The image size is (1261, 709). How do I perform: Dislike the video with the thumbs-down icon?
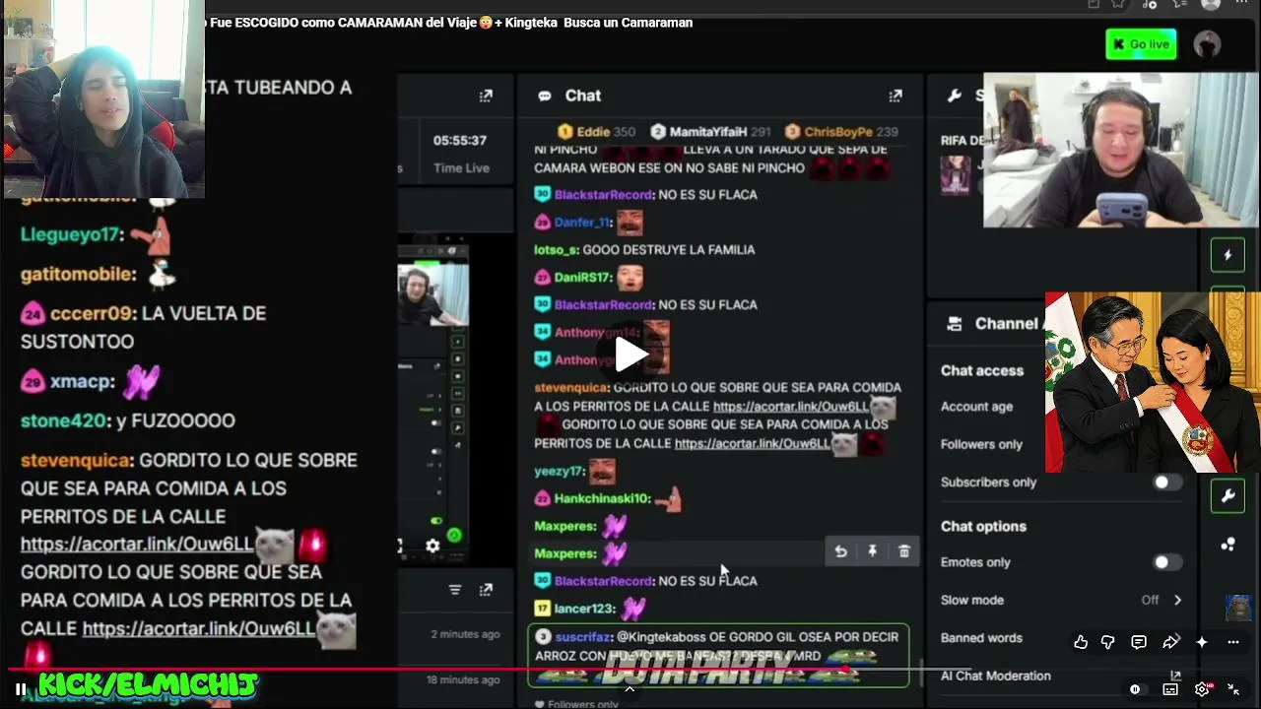1107,642
